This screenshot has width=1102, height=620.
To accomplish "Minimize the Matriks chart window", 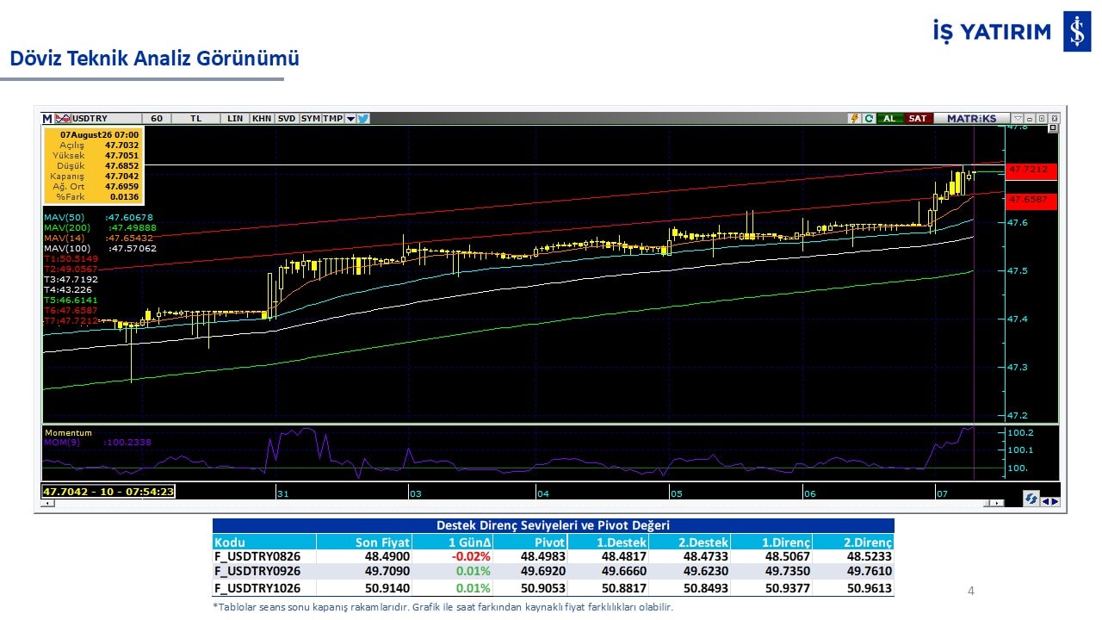I will 1031,119.
